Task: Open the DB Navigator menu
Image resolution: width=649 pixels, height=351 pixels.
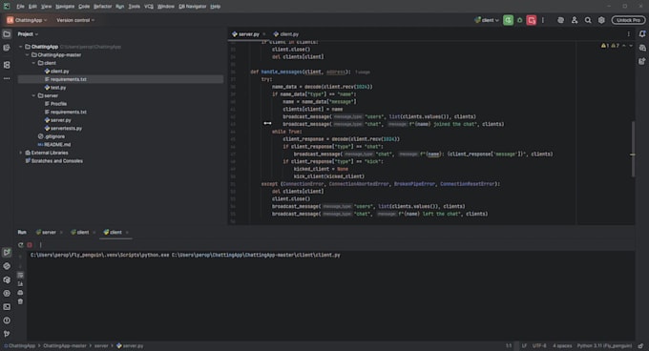Action: 193,7
